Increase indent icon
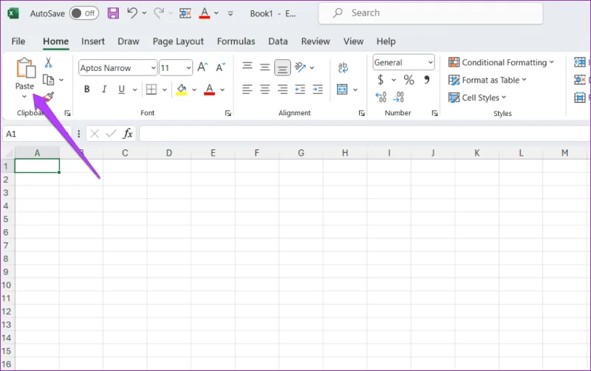The image size is (591, 371). pyautogui.click(x=318, y=89)
